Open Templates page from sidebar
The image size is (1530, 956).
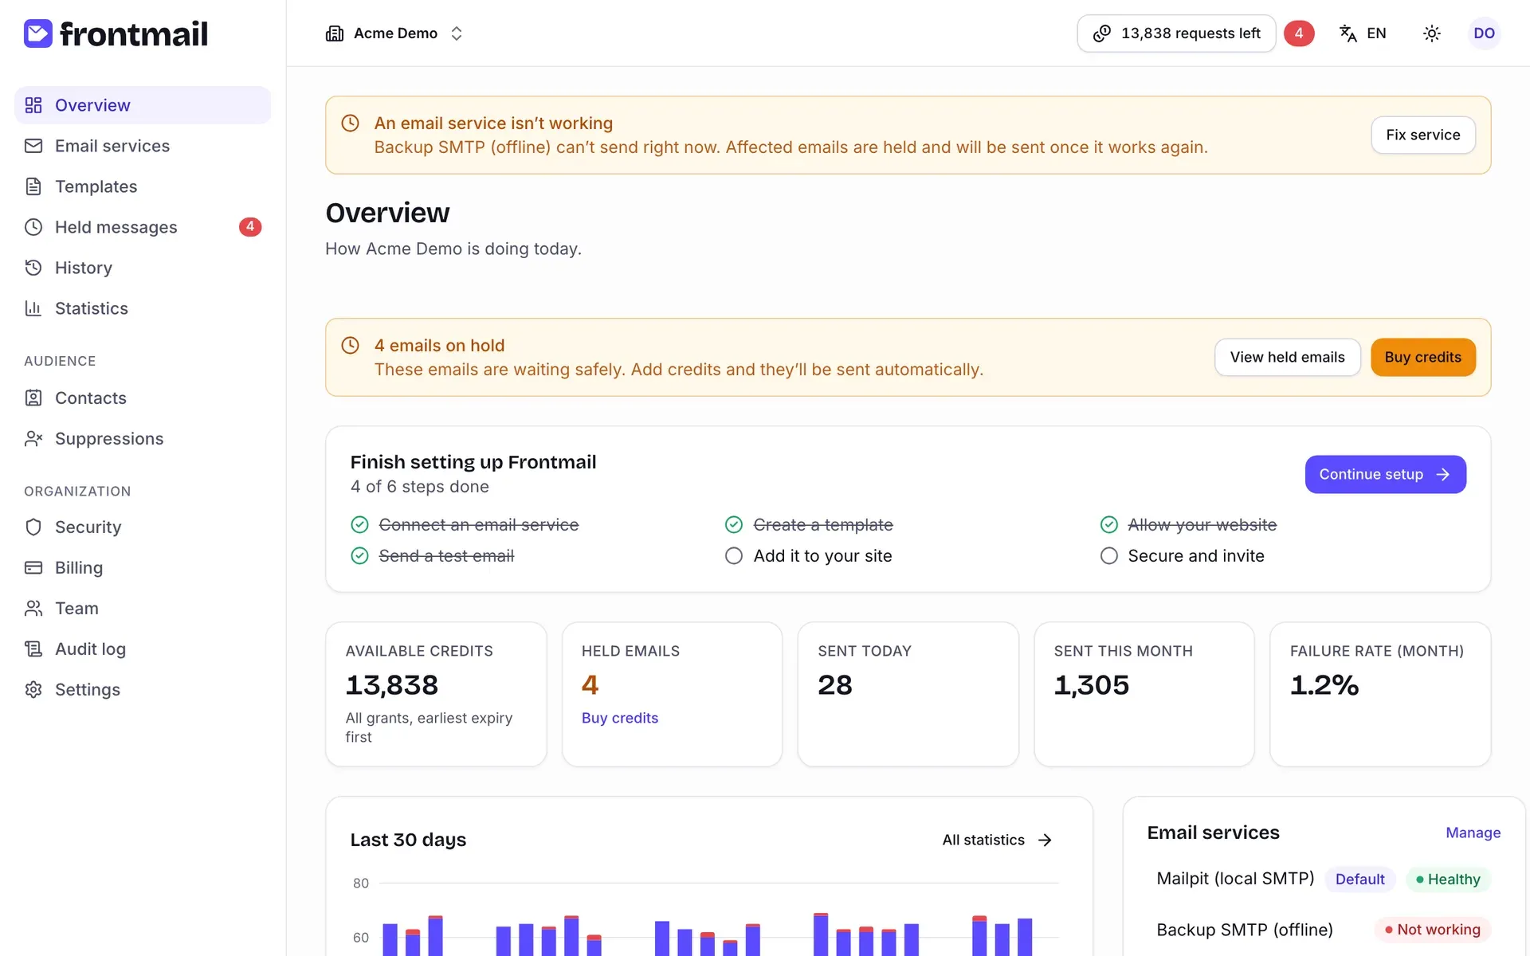tap(143, 186)
